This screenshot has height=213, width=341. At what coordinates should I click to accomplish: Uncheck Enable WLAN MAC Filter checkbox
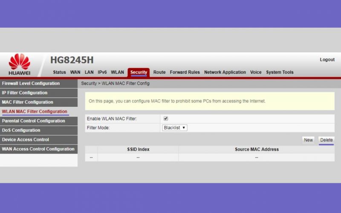tap(166, 118)
